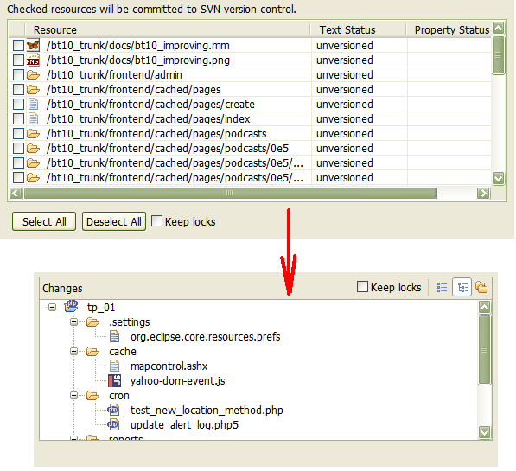Click the resource table horizontal scrollbar thumb

230,194
